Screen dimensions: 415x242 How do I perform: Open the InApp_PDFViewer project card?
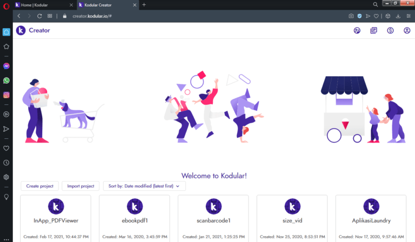tap(56, 218)
